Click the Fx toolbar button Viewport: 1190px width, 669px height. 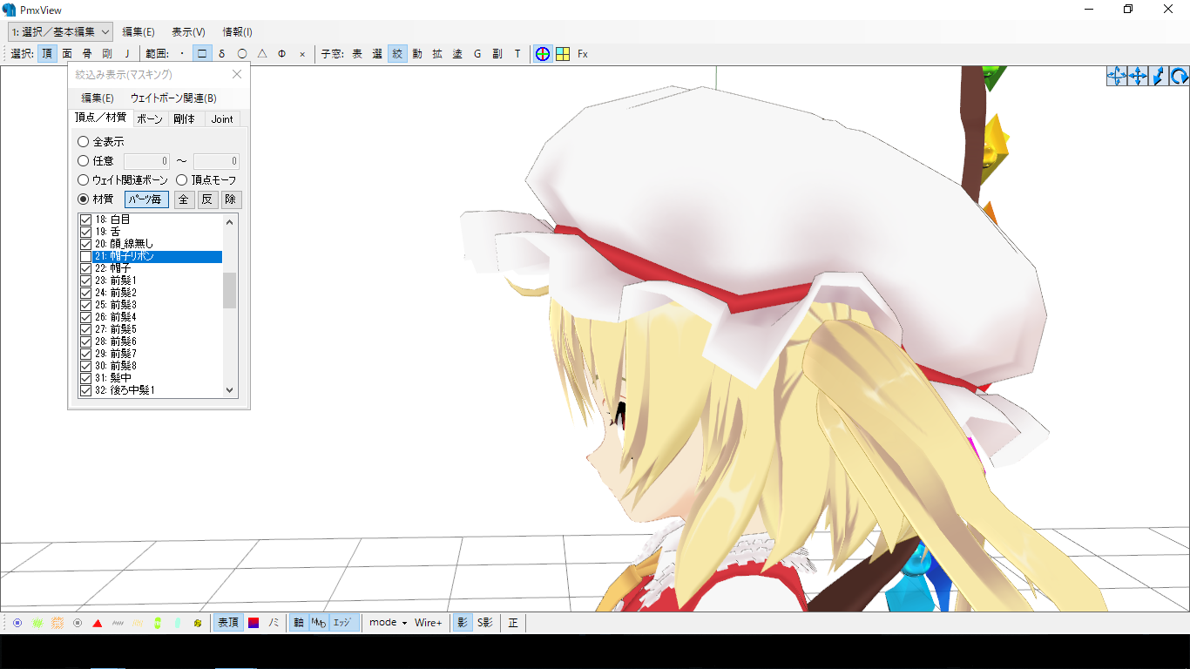click(x=583, y=54)
